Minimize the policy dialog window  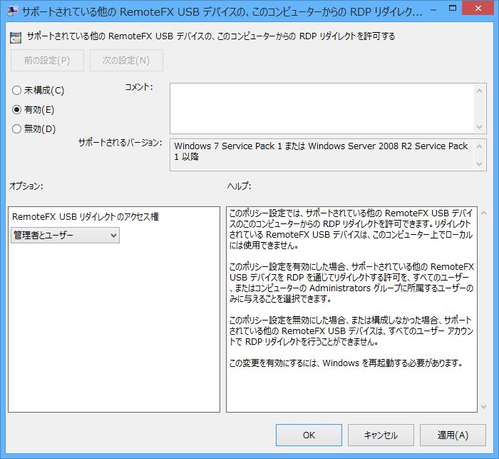pyautogui.click(x=433, y=9)
